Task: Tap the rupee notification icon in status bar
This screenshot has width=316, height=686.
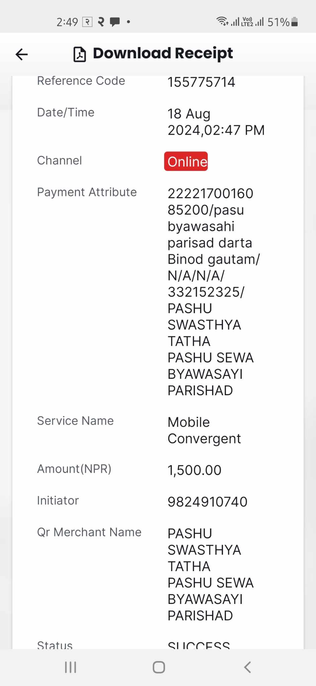Action: [x=87, y=22]
